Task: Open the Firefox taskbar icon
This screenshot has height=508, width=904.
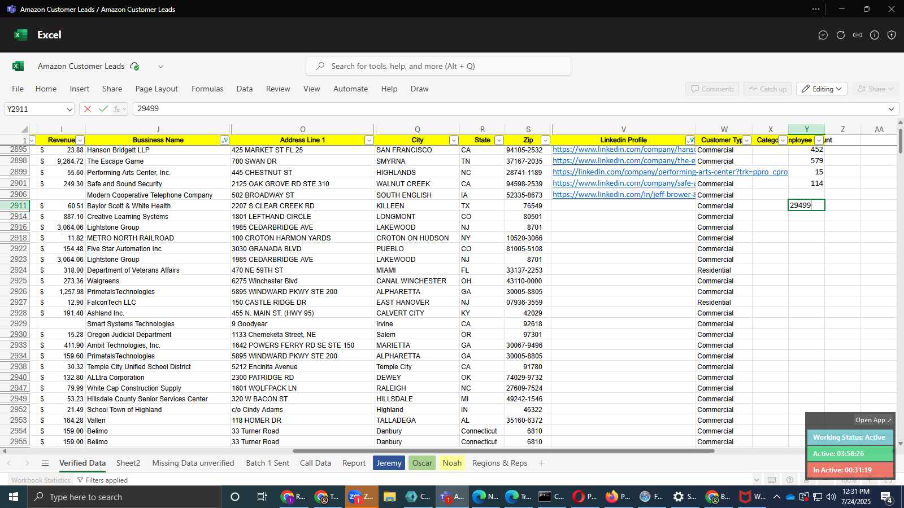Action: tap(618, 497)
